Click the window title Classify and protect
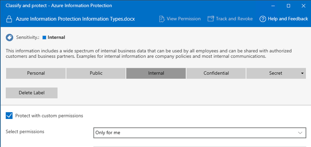 tap(59, 6)
